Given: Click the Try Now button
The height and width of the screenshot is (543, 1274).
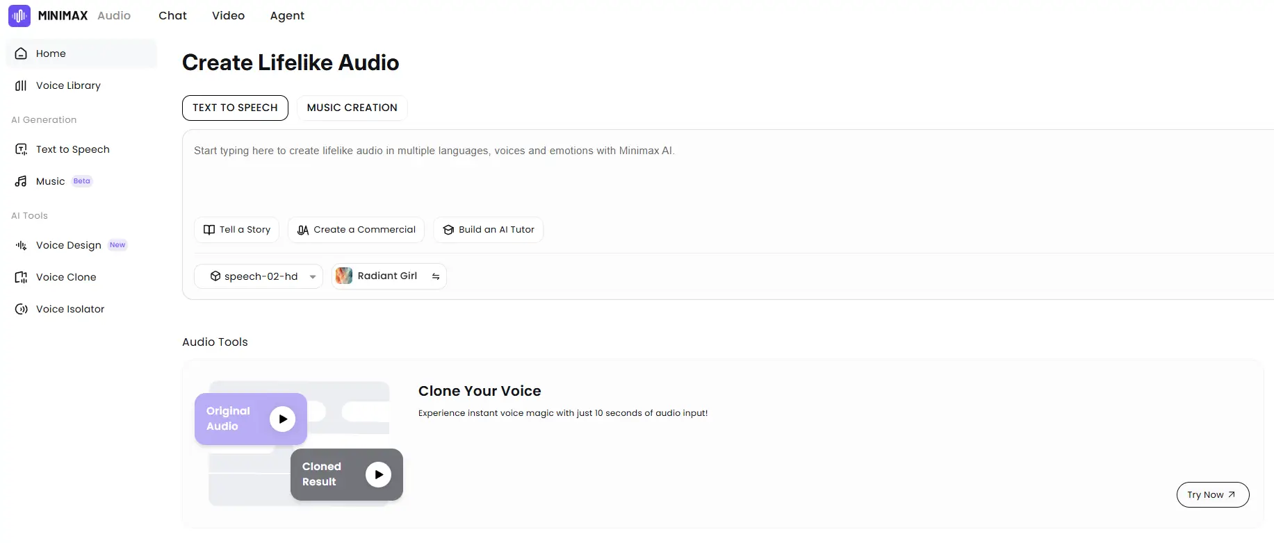Looking at the screenshot, I should point(1212,494).
